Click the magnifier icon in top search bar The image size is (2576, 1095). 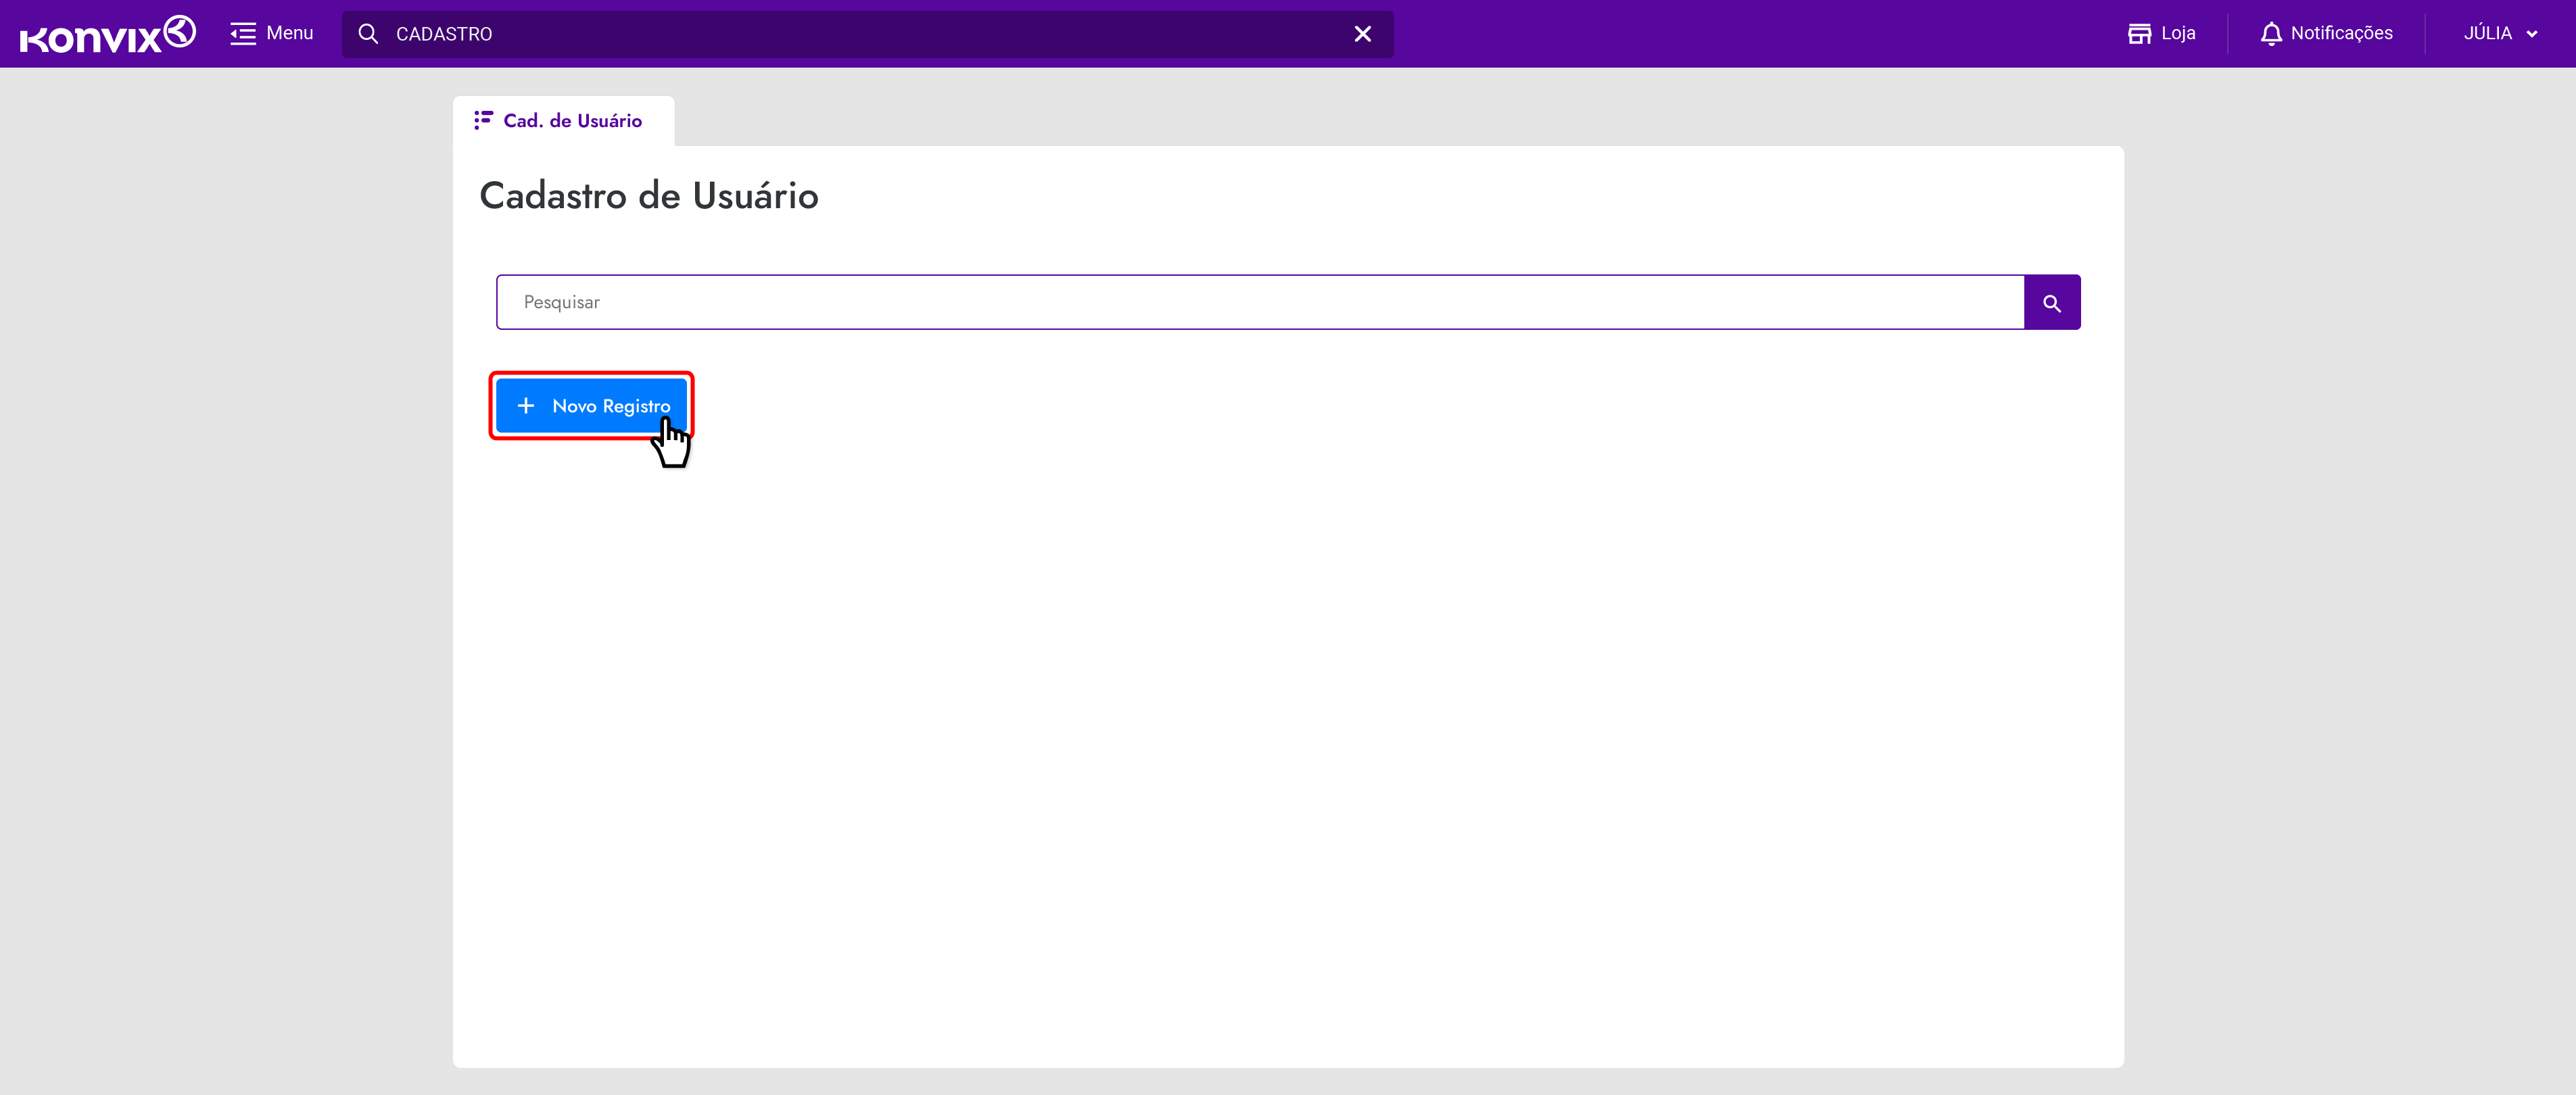(x=368, y=34)
